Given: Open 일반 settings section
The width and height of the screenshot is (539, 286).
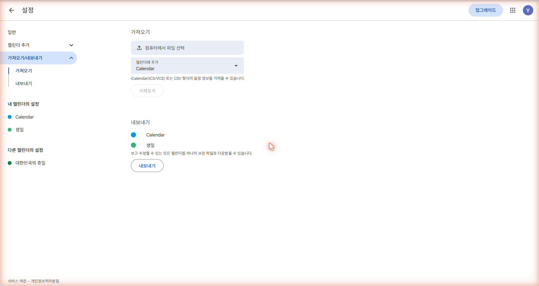Looking at the screenshot, I should click(12, 32).
